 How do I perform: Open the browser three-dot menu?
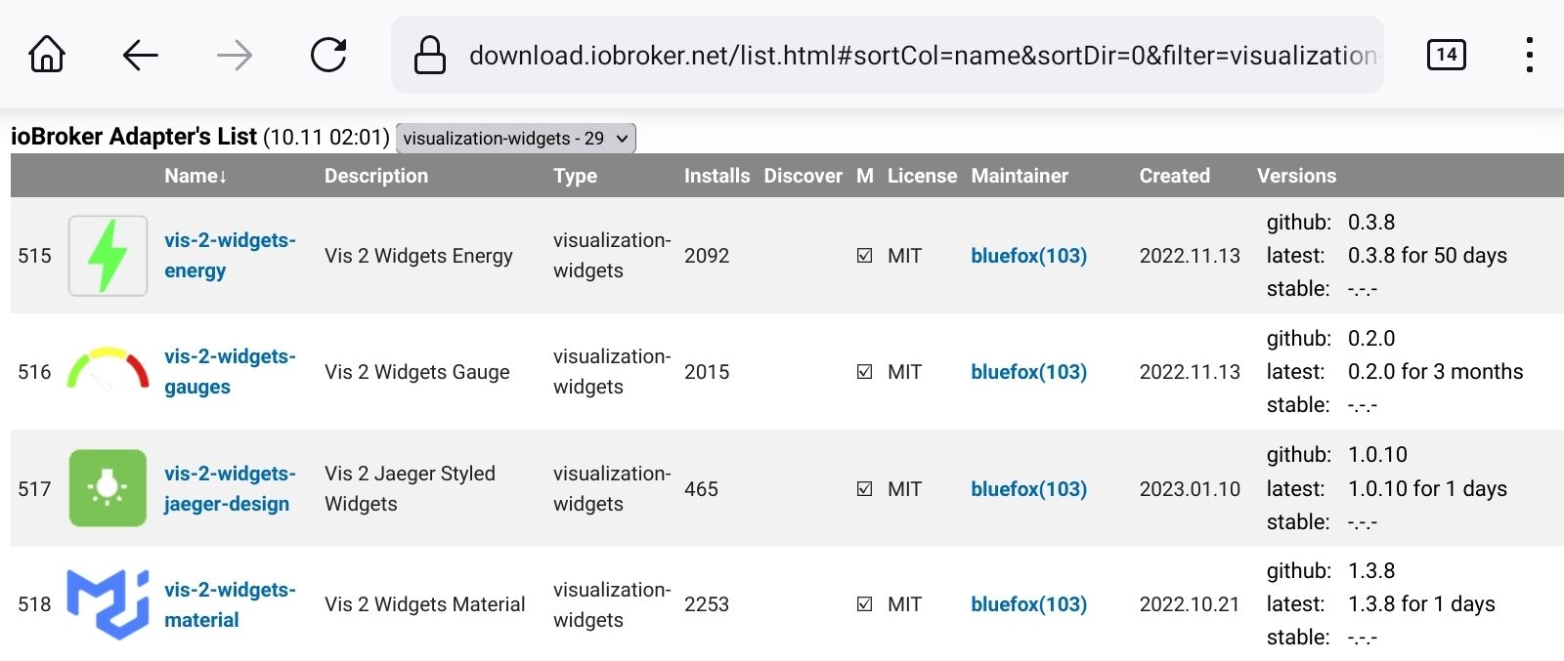point(1529,55)
